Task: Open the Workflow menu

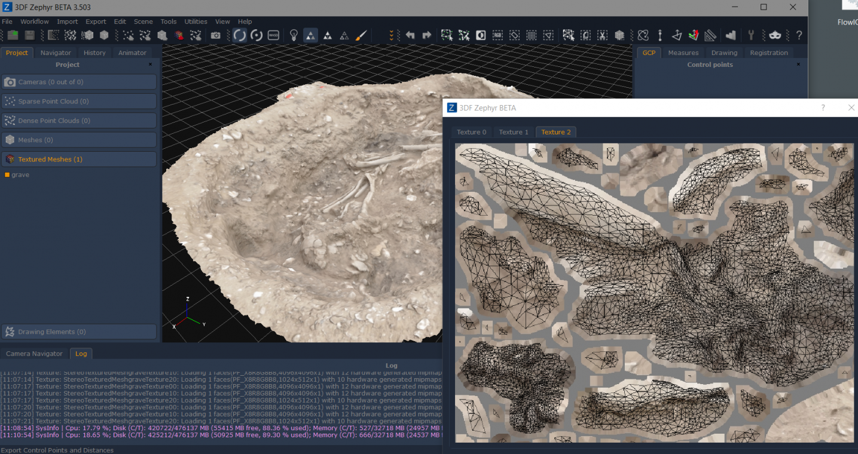Action: [x=35, y=22]
